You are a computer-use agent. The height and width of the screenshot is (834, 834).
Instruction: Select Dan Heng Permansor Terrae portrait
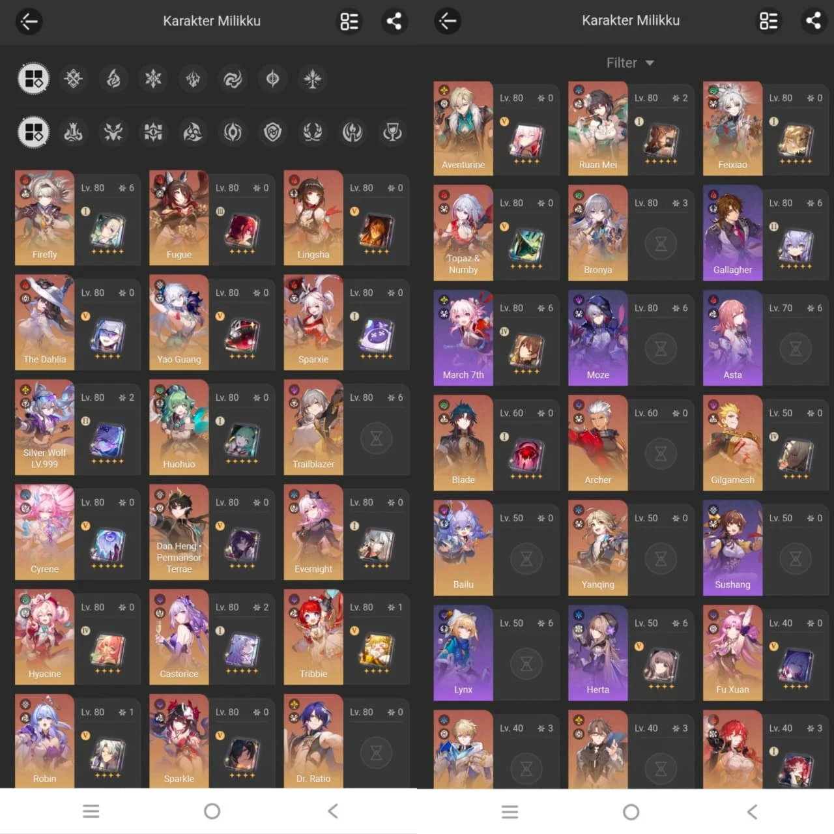click(x=179, y=532)
